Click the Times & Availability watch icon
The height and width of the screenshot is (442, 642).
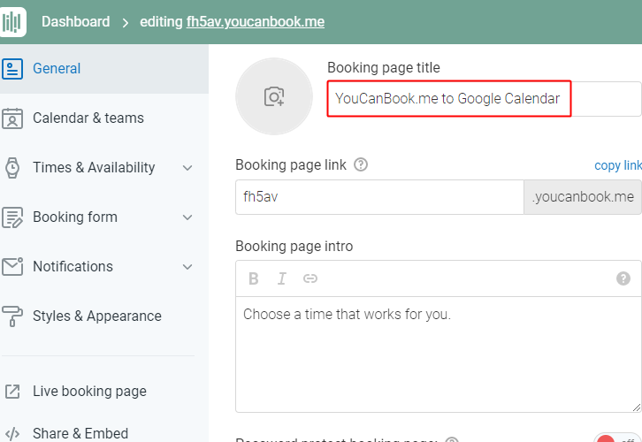12,168
